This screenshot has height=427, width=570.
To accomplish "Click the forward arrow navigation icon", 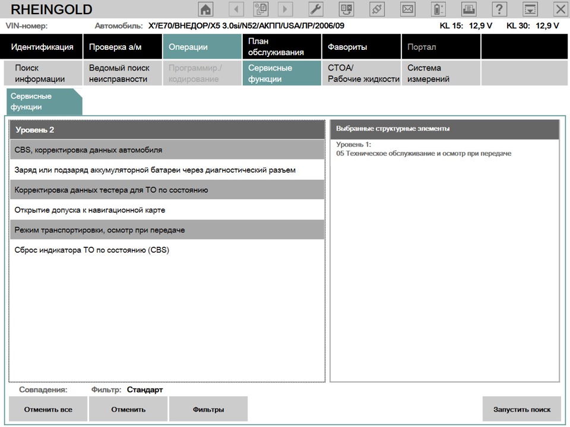I will point(286,9).
